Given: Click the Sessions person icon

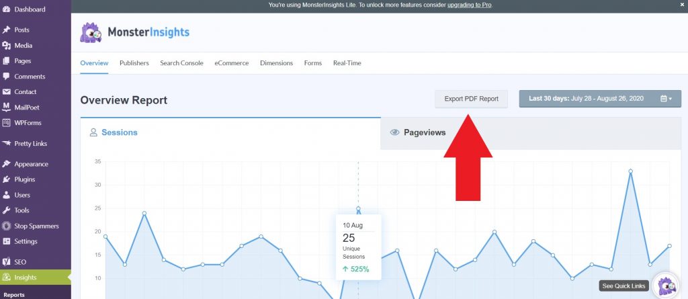Looking at the screenshot, I should click(x=93, y=132).
